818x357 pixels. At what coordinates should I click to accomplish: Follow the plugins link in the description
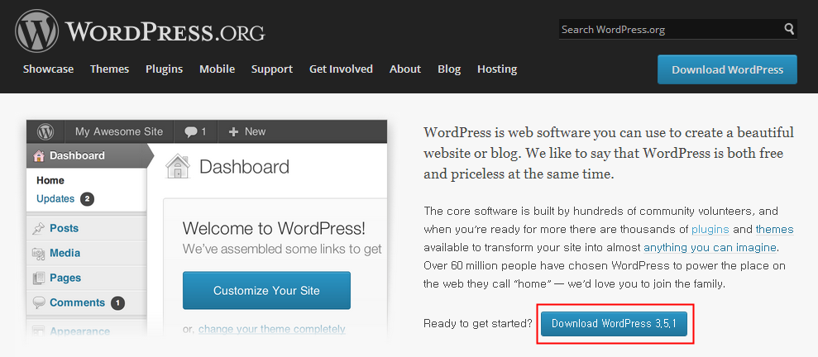point(710,229)
